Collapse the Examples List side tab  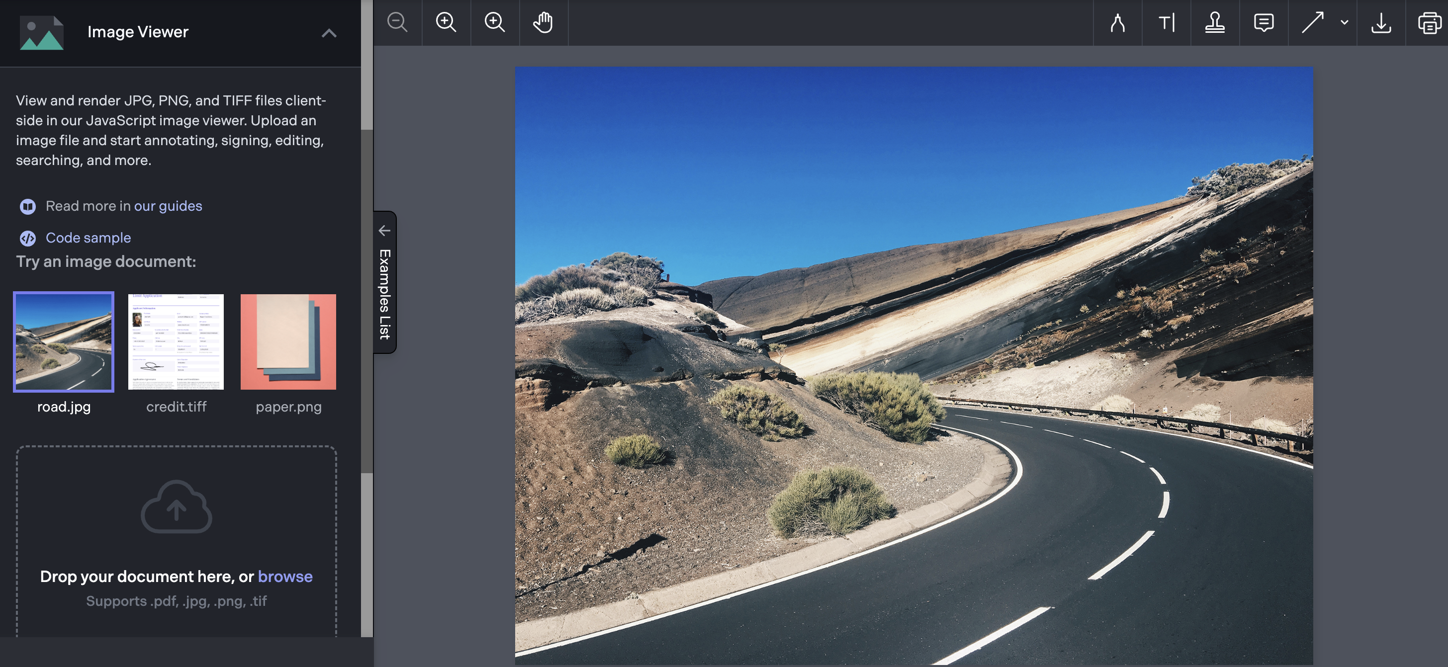385,282
